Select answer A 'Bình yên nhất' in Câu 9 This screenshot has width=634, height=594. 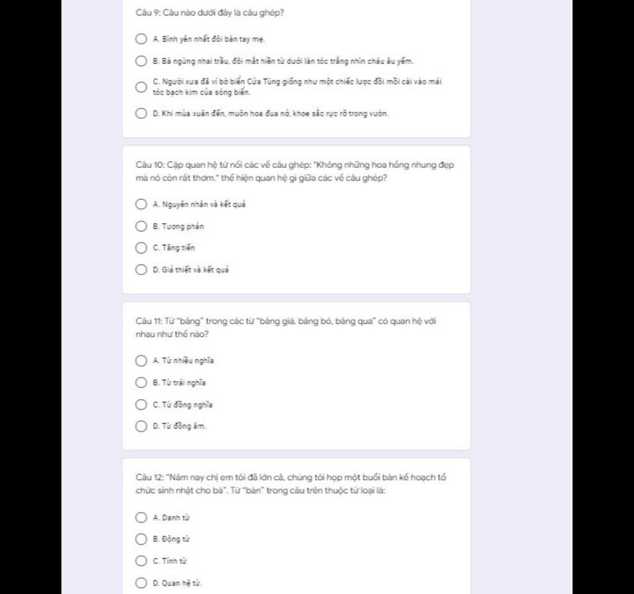pyautogui.click(x=141, y=39)
